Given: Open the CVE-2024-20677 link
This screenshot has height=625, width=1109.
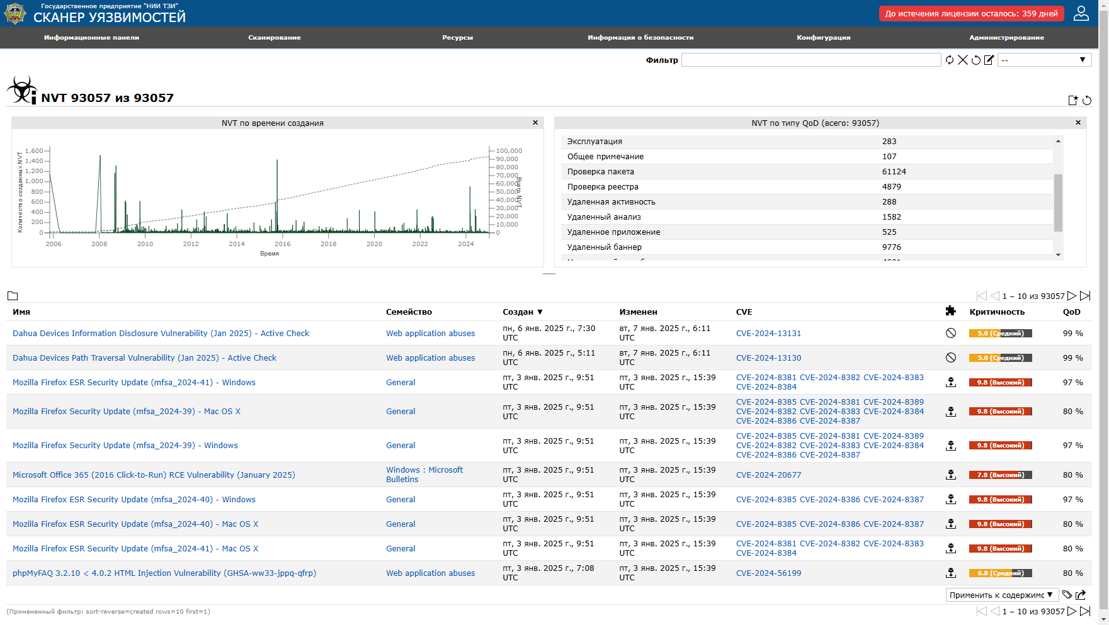Looking at the screenshot, I should click(768, 475).
